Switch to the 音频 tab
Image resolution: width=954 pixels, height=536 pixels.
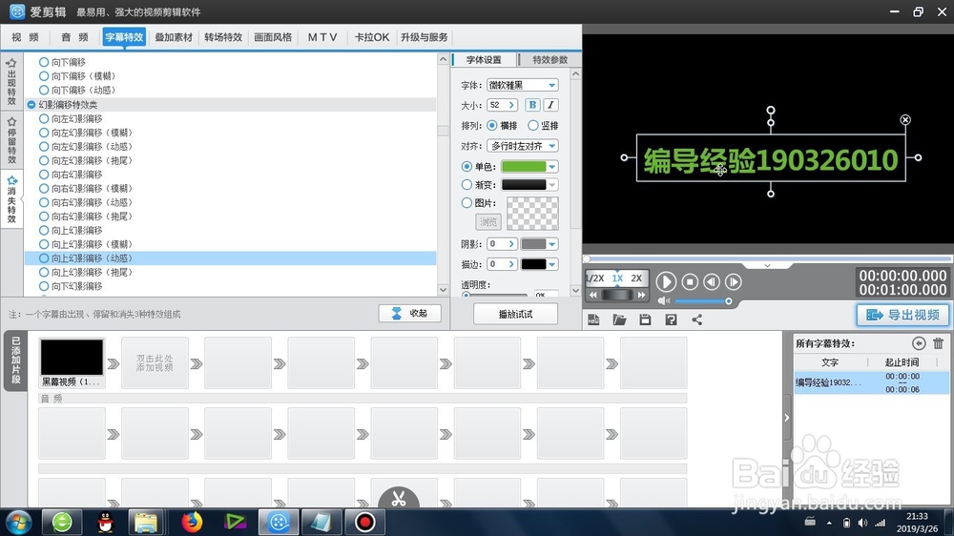(x=74, y=37)
